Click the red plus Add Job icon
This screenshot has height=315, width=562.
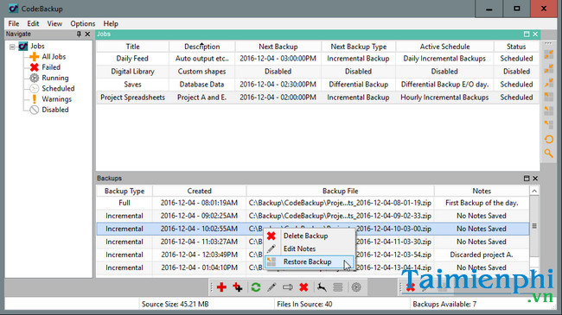(x=221, y=287)
